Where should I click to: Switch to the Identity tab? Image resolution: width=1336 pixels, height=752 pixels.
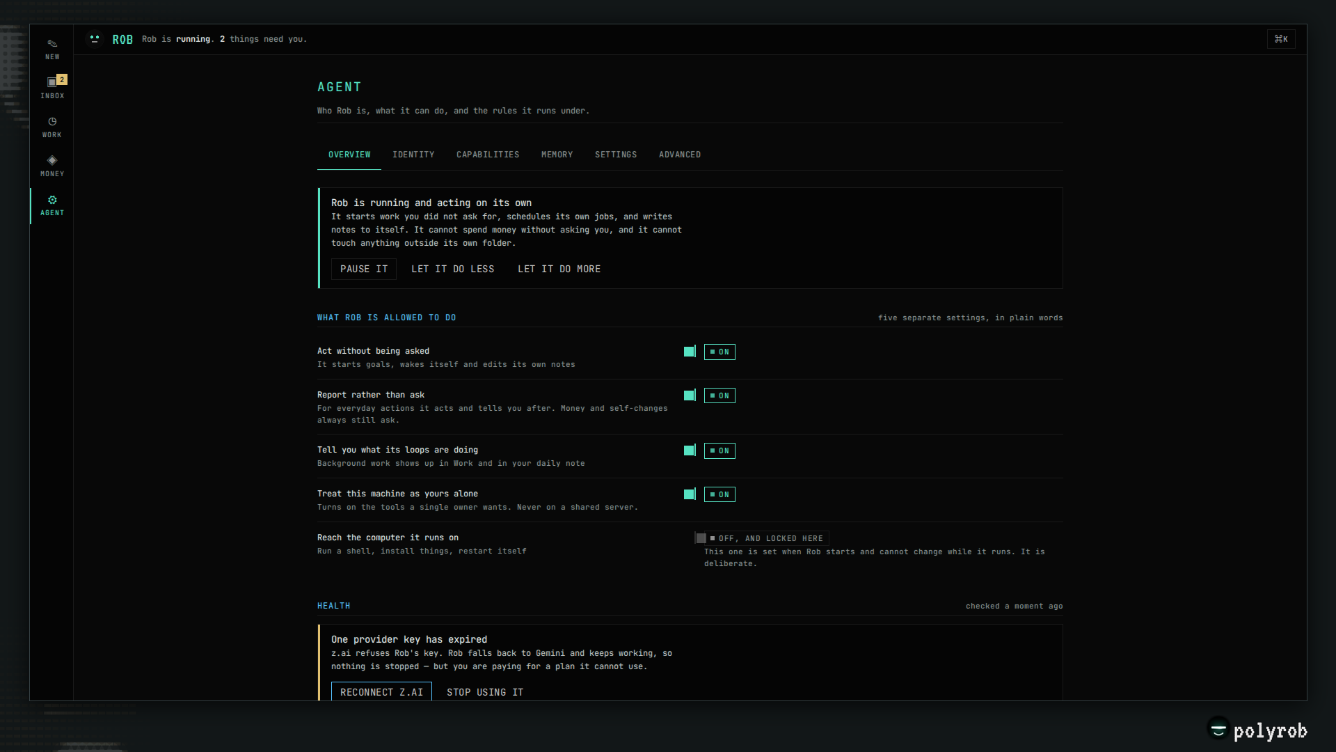click(413, 155)
